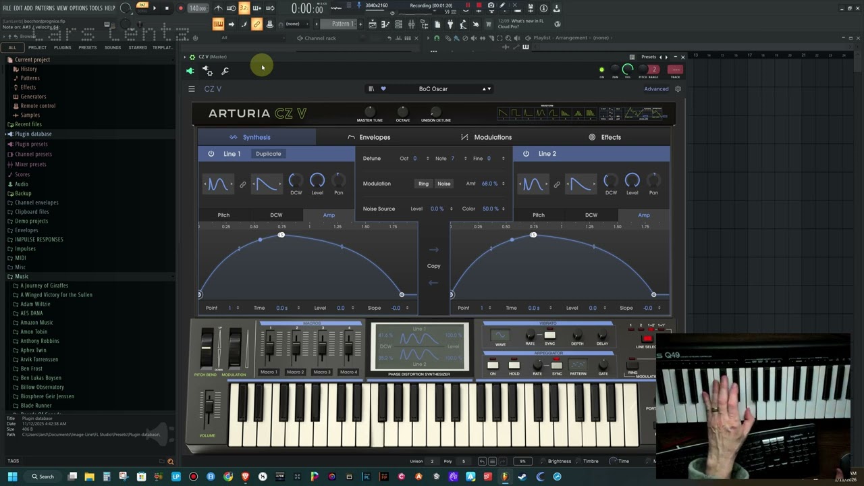Click the FL Studio record button

pyautogui.click(x=180, y=8)
